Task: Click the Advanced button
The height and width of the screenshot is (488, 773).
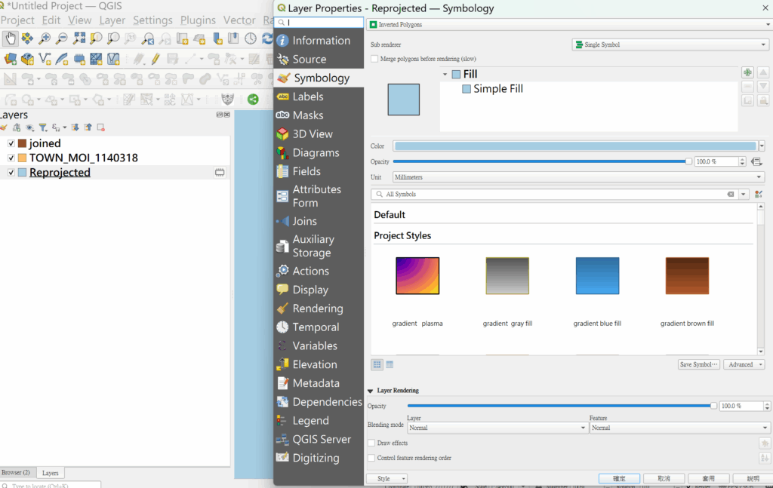Action: pos(744,364)
